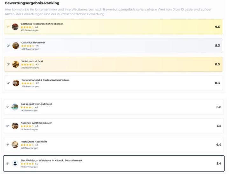Click the 8° rank label
The image size is (229, 175).
click(x=8, y=164)
